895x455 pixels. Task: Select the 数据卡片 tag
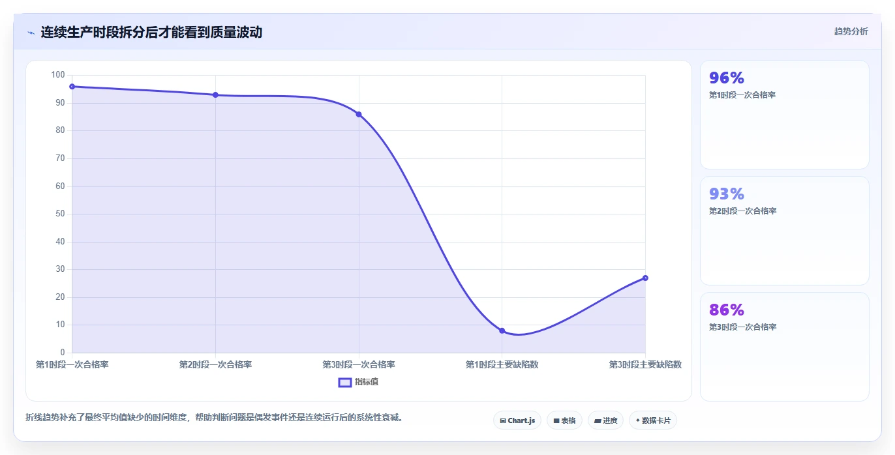pyautogui.click(x=652, y=420)
